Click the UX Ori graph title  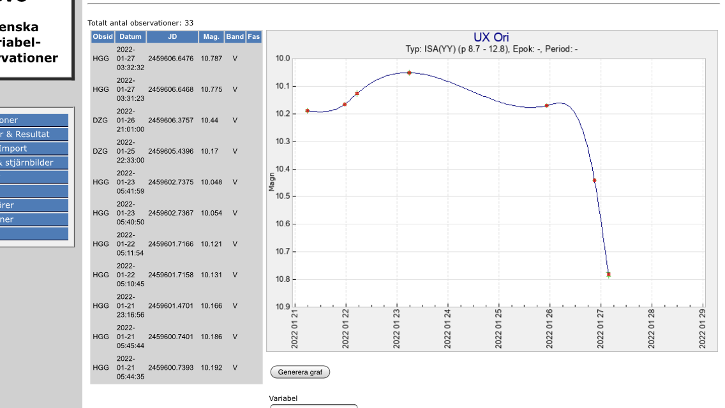(x=491, y=38)
